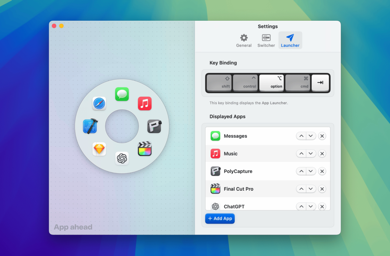Move Final Cut Pro down

tap(311, 189)
